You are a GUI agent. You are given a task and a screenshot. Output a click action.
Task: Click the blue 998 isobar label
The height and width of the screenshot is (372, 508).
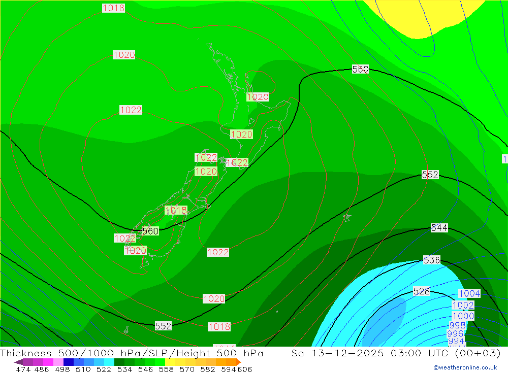[x=457, y=325]
